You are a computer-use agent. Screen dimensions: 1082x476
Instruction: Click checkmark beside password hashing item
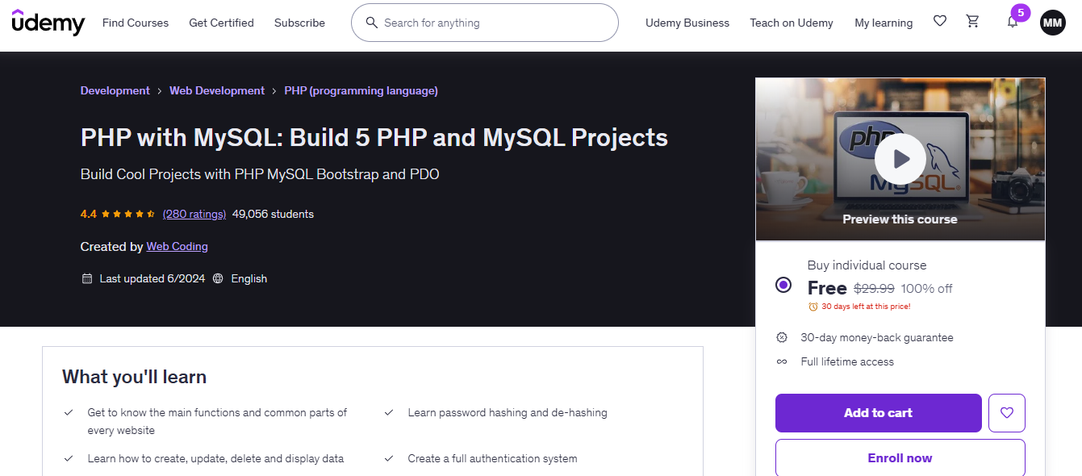pos(389,412)
